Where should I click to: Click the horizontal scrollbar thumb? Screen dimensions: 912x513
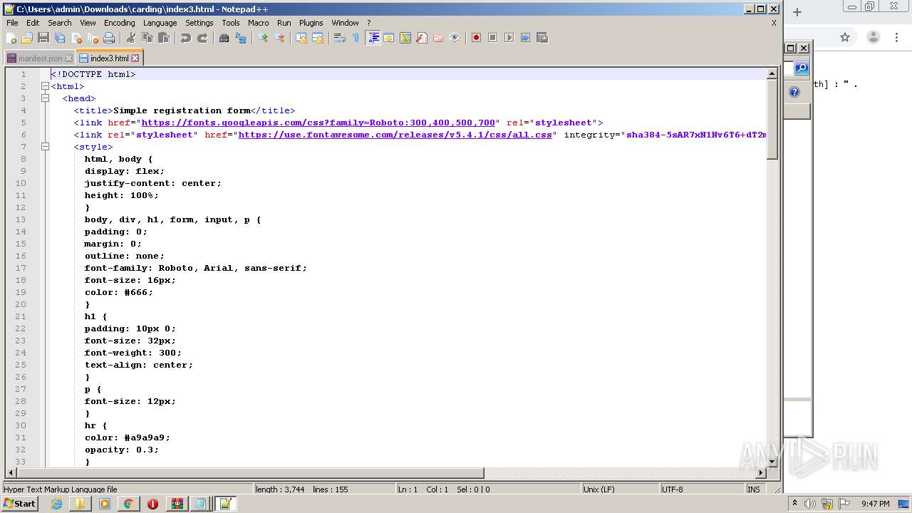[250, 473]
